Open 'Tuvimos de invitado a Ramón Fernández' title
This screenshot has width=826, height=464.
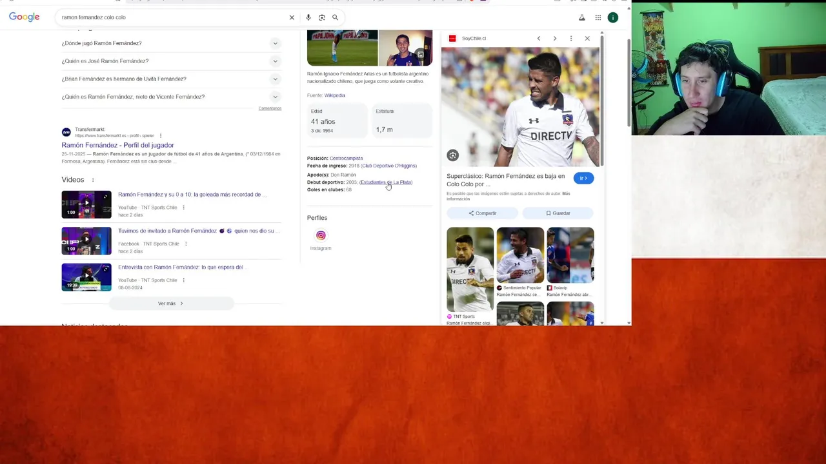tap(197, 231)
